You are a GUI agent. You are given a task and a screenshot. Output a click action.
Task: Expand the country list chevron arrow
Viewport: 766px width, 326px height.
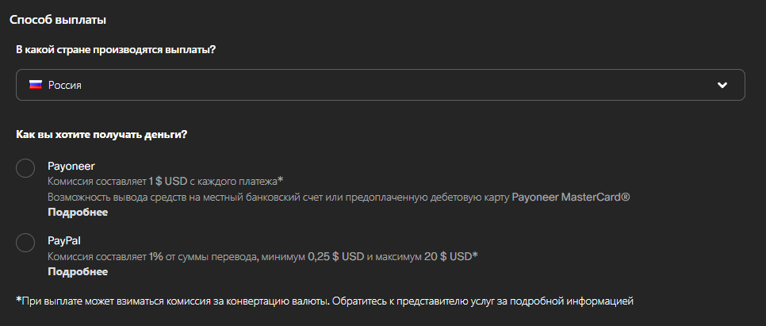tap(722, 85)
